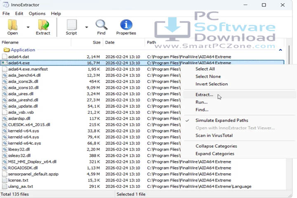The height and width of the screenshot is (198, 297).
Task: Click the 27,3 M size value
Action: click(93, 100)
